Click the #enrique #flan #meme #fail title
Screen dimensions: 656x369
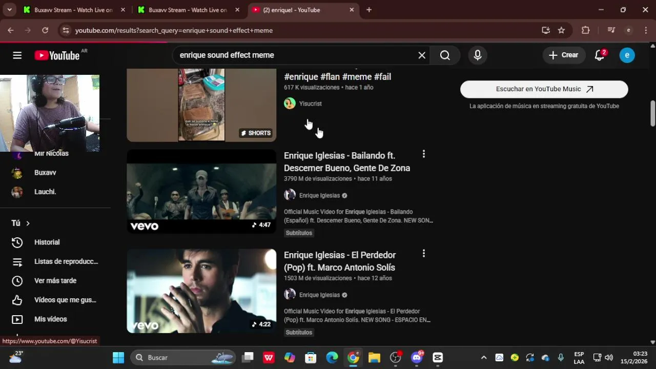pyautogui.click(x=337, y=77)
